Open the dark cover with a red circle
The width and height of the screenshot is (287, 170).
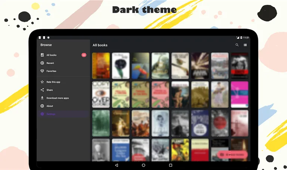(x=220, y=123)
